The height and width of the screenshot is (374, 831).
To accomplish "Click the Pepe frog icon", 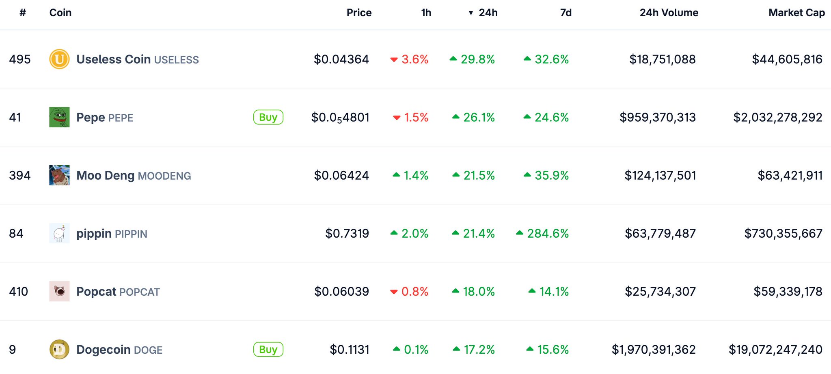I will coord(59,117).
